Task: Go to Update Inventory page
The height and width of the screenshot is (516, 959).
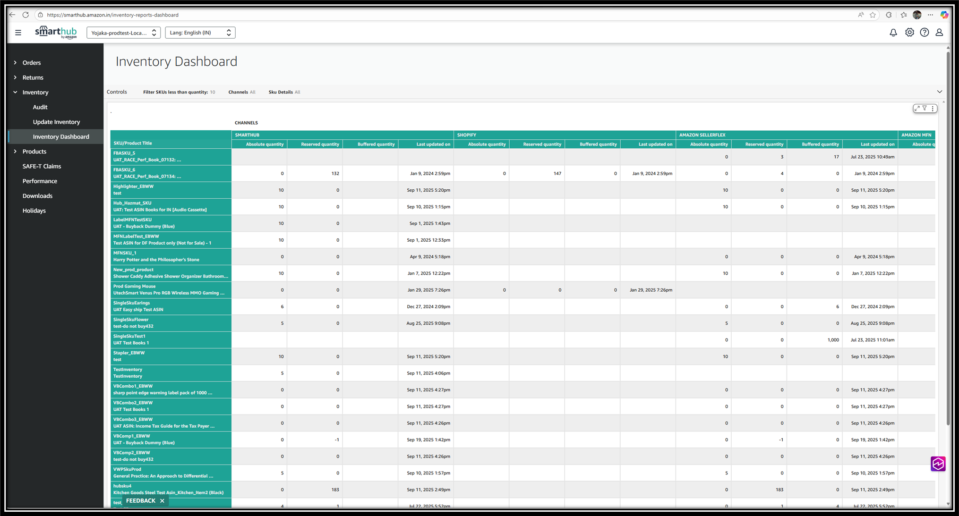Action: 56,122
